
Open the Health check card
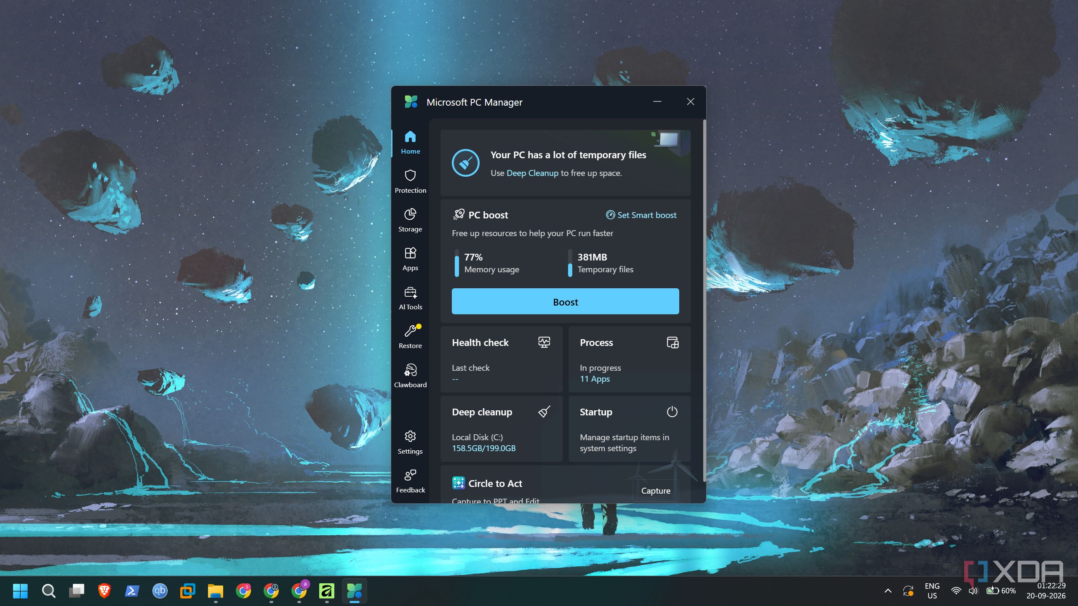pos(501,359)
